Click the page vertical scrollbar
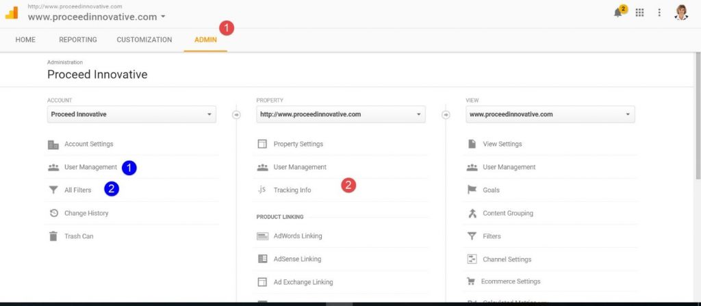The width and height of the screenshot is (701, 306). pos(698,116)
